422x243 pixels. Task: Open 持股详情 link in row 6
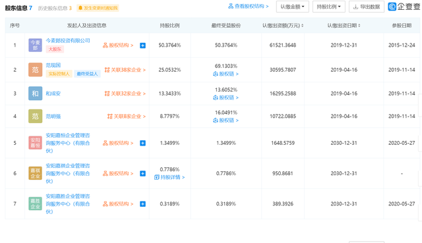[169, 177]
